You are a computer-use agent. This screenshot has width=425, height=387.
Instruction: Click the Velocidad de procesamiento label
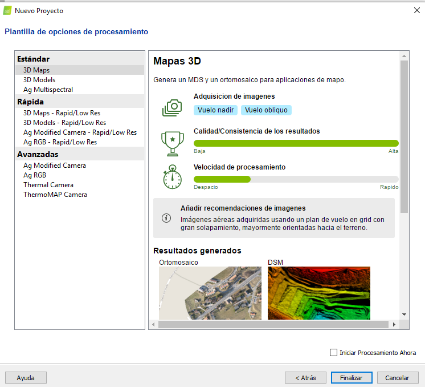pyautogui.click(x=240, y=167)
